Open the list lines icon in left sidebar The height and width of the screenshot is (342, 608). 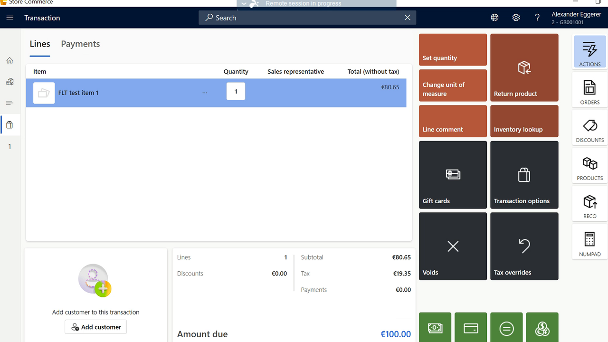tap(9, 103)
